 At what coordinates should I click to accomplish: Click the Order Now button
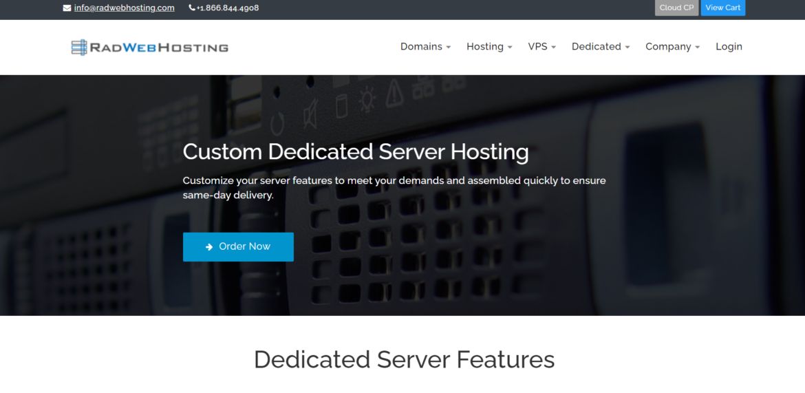coord(238,247)
